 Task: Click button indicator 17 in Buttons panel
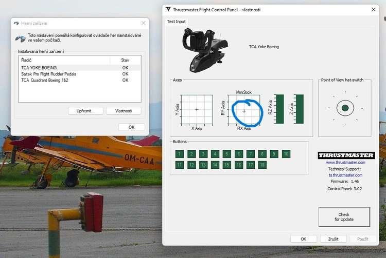click(x=250, y=165)
